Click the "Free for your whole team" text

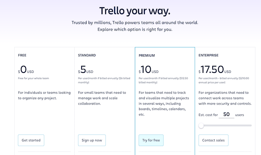34,78
